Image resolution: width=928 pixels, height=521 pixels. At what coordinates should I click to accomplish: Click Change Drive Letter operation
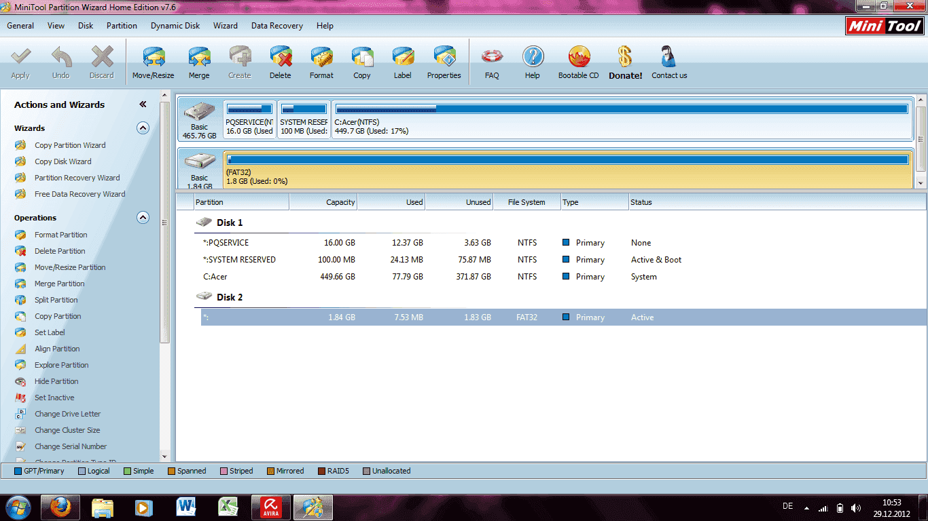tap(67, 414)
